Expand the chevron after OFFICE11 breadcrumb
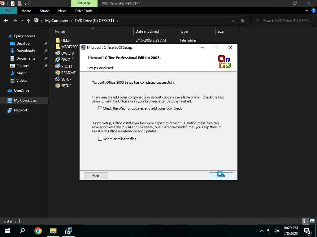This screenshot has height=237, width=317. pyautogui.click(x=118, y=21)
